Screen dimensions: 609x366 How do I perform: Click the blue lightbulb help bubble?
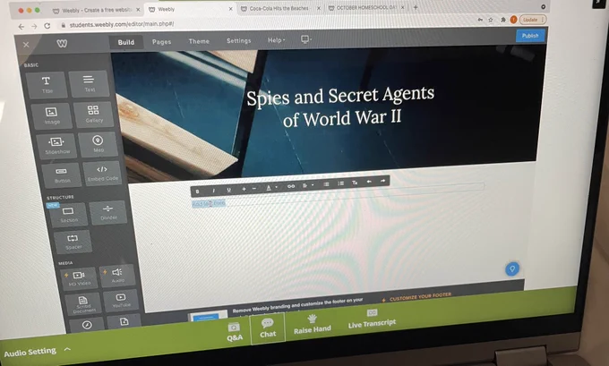pos(512,268)
